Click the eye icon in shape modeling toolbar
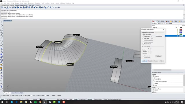The height and width of the screenshot is (104, 185). tap(58, 8)
